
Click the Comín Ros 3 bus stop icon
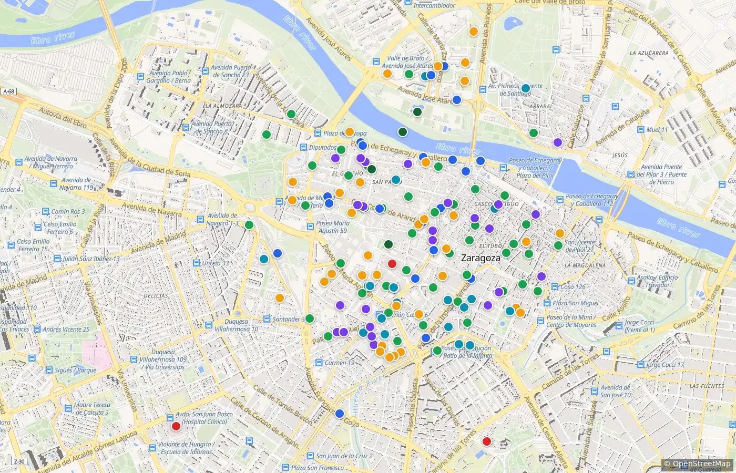pos(46,212)
